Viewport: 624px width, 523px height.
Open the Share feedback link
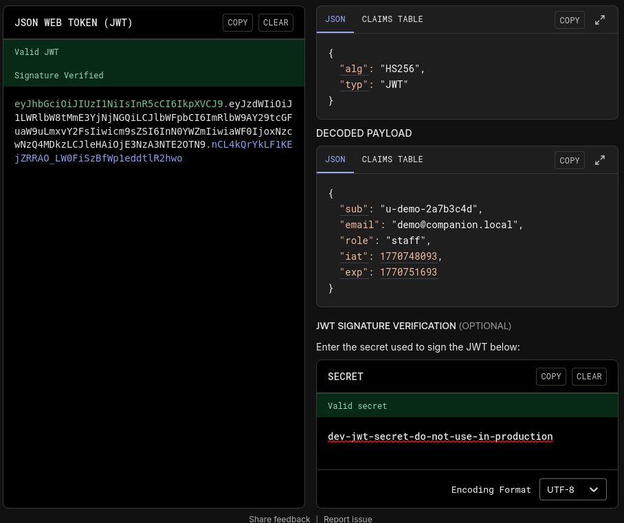click(280, 519)
